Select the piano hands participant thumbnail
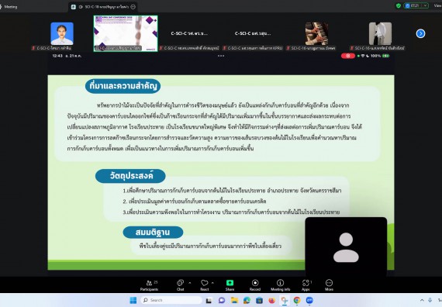Image resolution: width=442 pixels, height=307 pixels. [316, 33]
